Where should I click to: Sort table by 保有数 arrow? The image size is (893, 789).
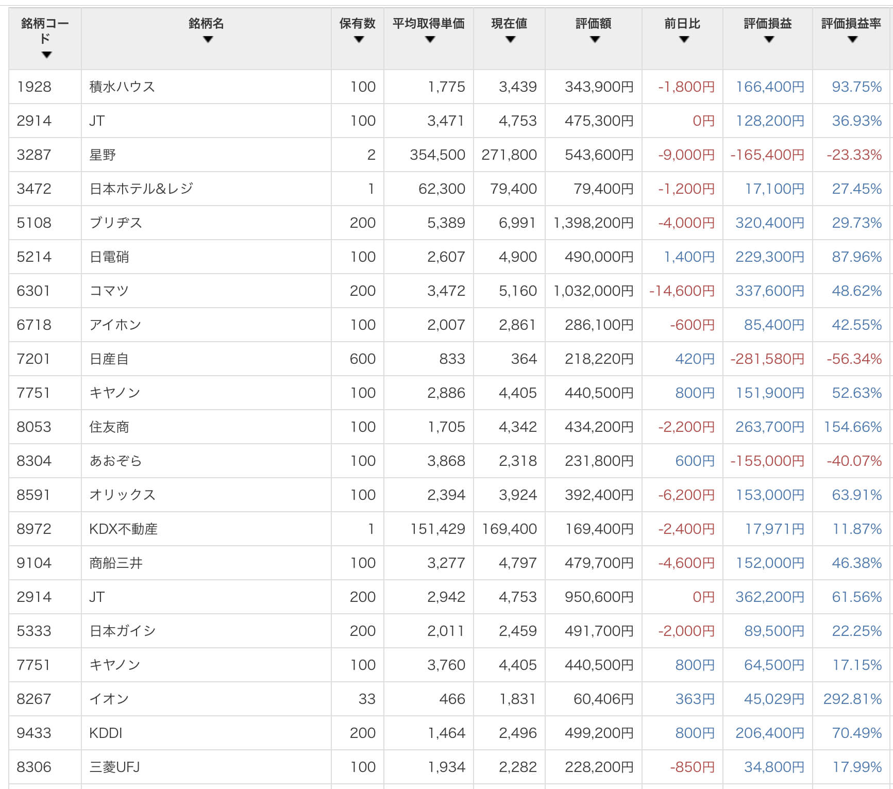tap(359, 40)
